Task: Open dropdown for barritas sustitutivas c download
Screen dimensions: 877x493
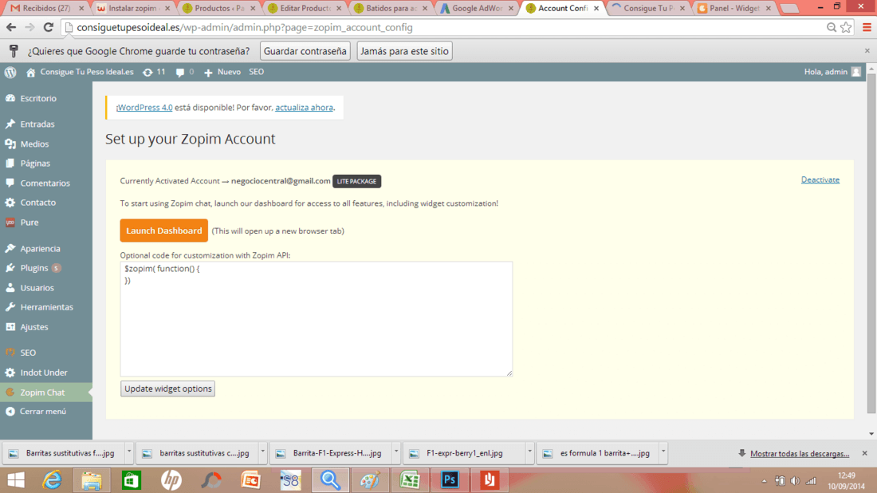Action: (x=262, y=451)
